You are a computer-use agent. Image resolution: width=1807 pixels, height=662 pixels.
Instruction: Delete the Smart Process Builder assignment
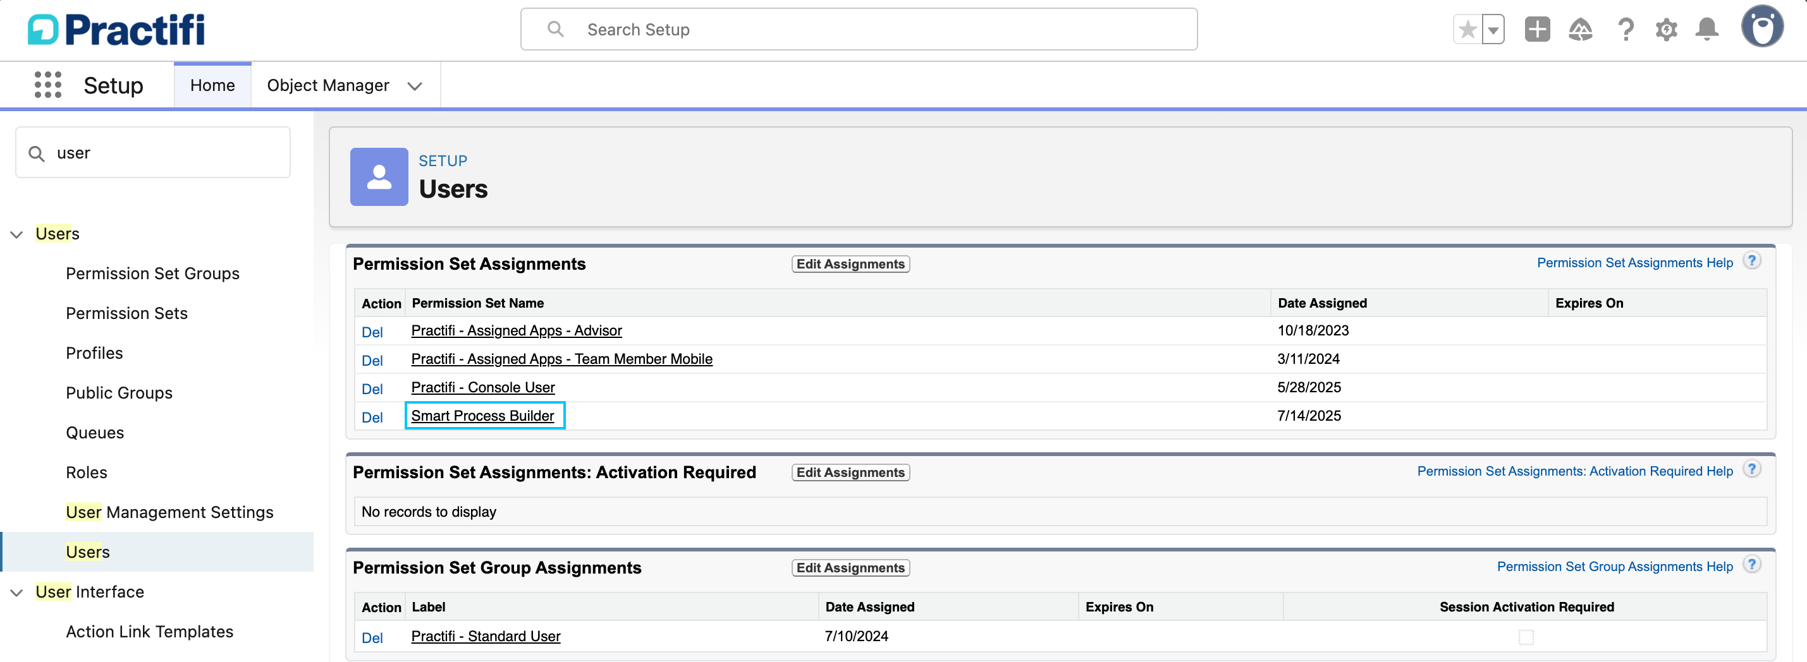[x=372, y=418]
